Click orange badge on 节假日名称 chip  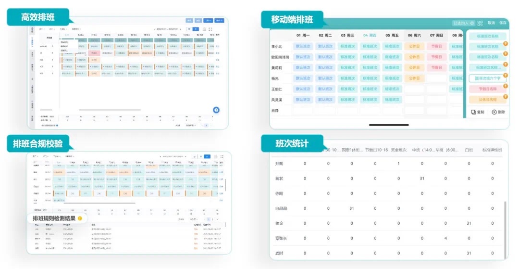tap(506, 86)
